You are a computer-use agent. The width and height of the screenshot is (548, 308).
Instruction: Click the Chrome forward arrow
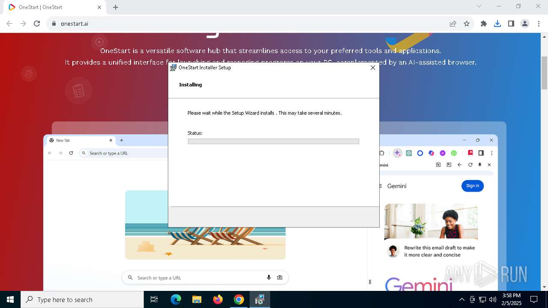point(23,24)
